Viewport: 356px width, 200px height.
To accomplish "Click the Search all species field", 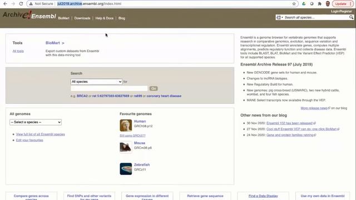I will coord(317,17).
